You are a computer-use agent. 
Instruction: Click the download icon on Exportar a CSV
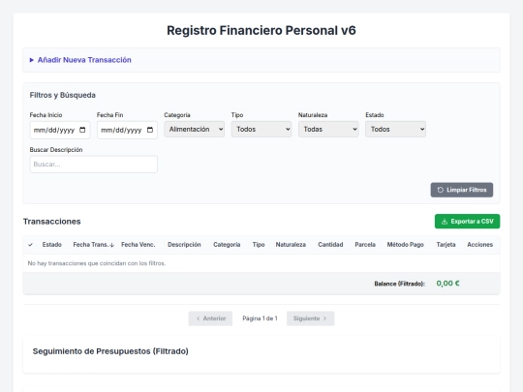coord(445,222)
